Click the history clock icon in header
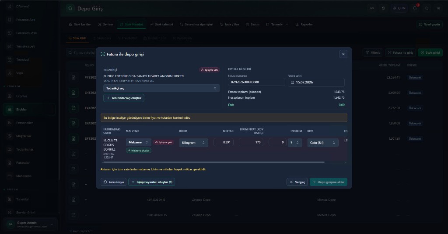Viewport: 448px width, 234px height. 383,8
